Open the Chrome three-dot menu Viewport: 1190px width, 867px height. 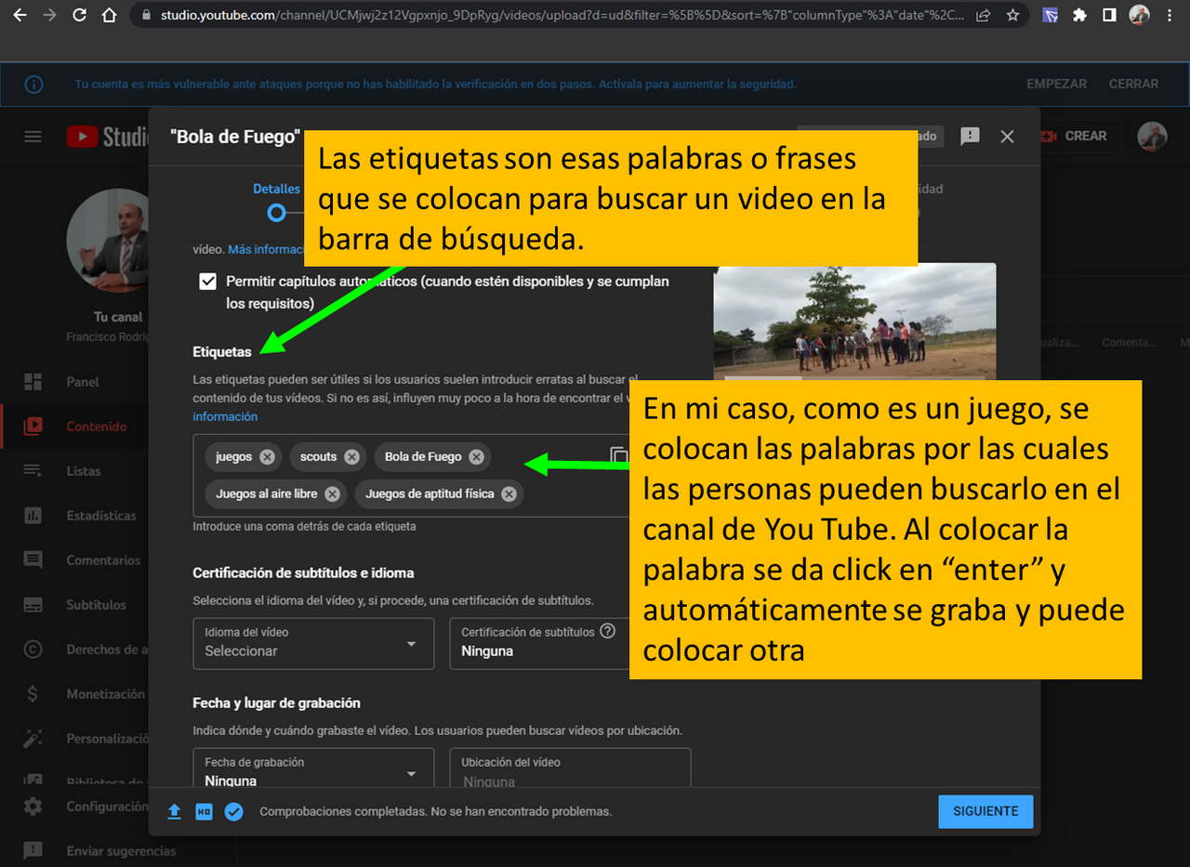point(1169,15)
